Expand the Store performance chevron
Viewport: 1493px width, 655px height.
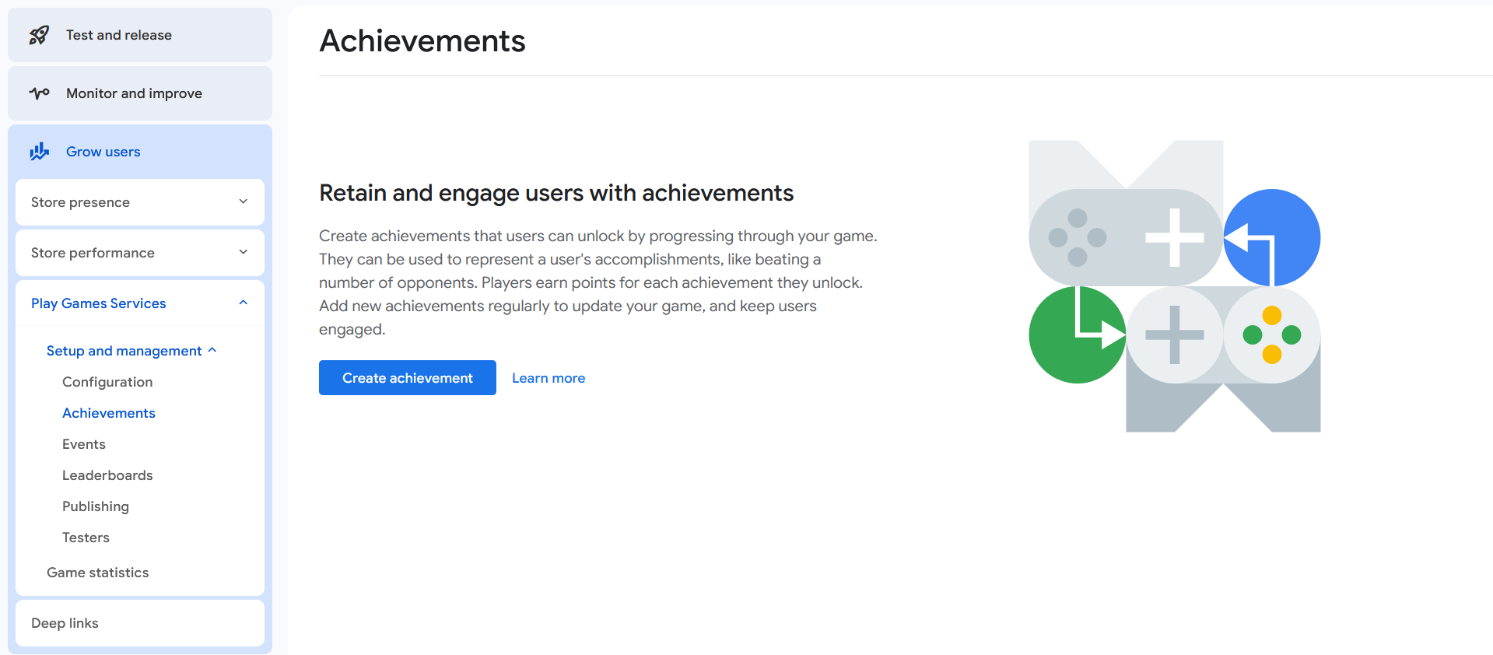[244, 252]
